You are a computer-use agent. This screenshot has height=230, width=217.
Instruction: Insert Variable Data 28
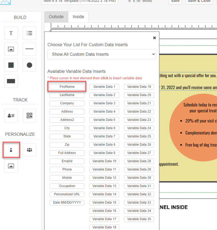139,161
